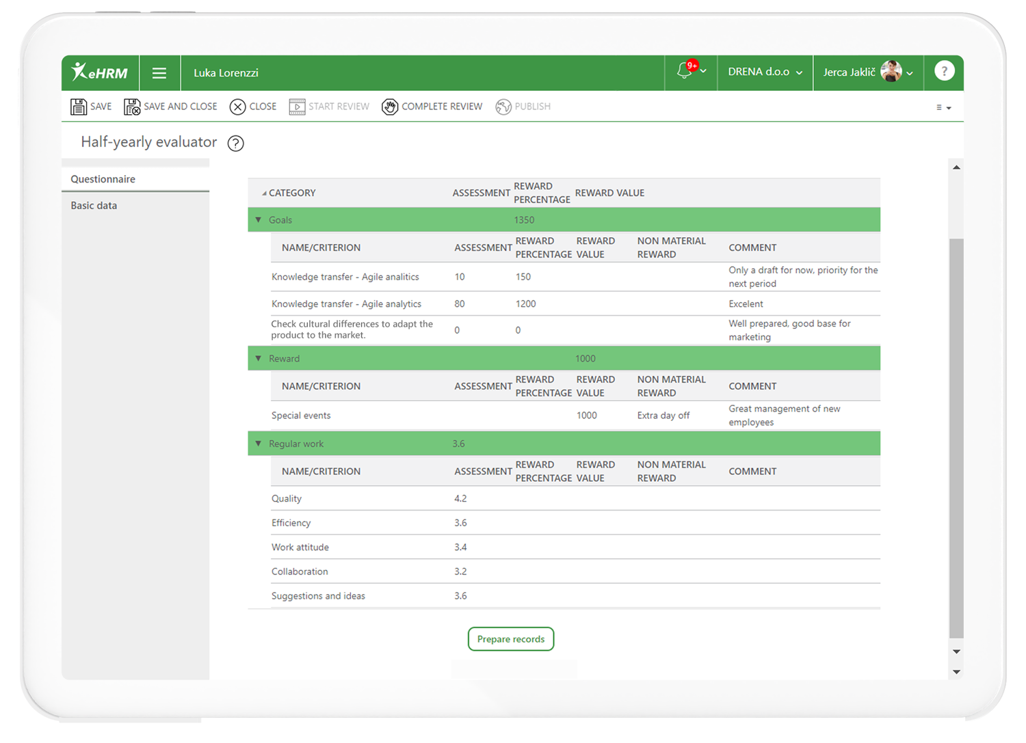Click the Close (X) toolbar icon

237,106
